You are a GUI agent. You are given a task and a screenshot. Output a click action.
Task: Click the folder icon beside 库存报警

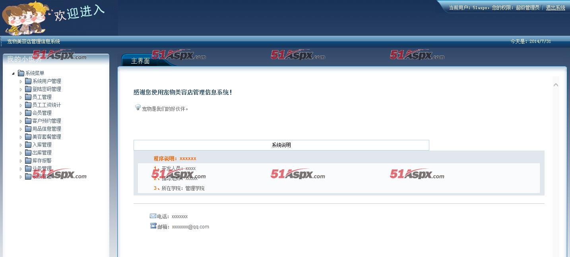[x=28, y=160]
